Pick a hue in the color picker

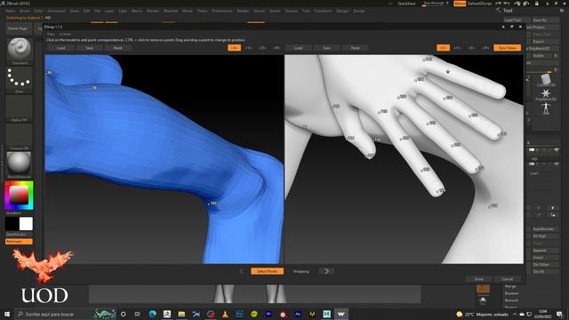[19, 196]
